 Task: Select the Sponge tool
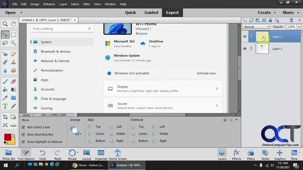pos(13,70)
